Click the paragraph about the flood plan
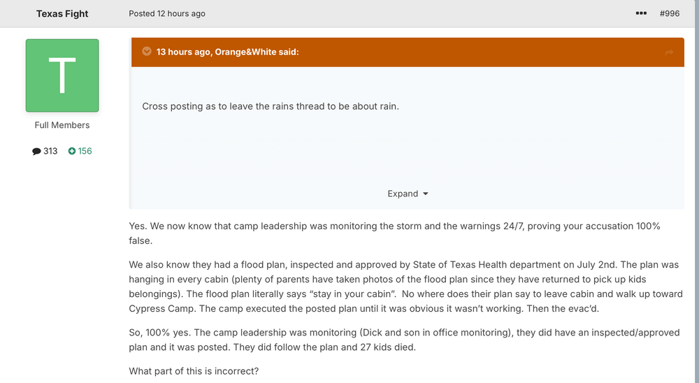Image resolution: width=699 pixels, height=383 pixels. click(405, 287)
